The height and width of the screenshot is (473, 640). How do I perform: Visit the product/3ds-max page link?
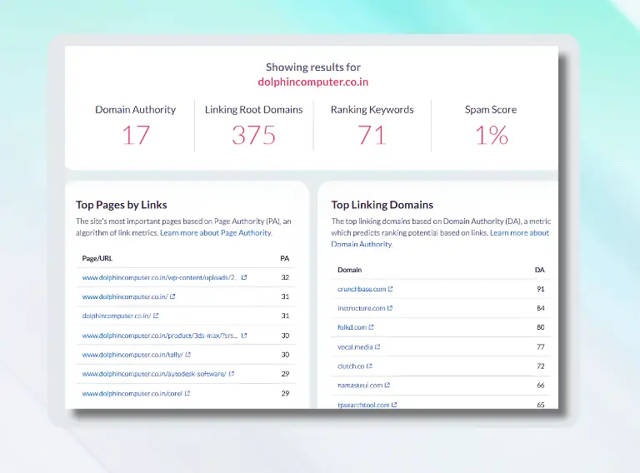coord(160,335)
